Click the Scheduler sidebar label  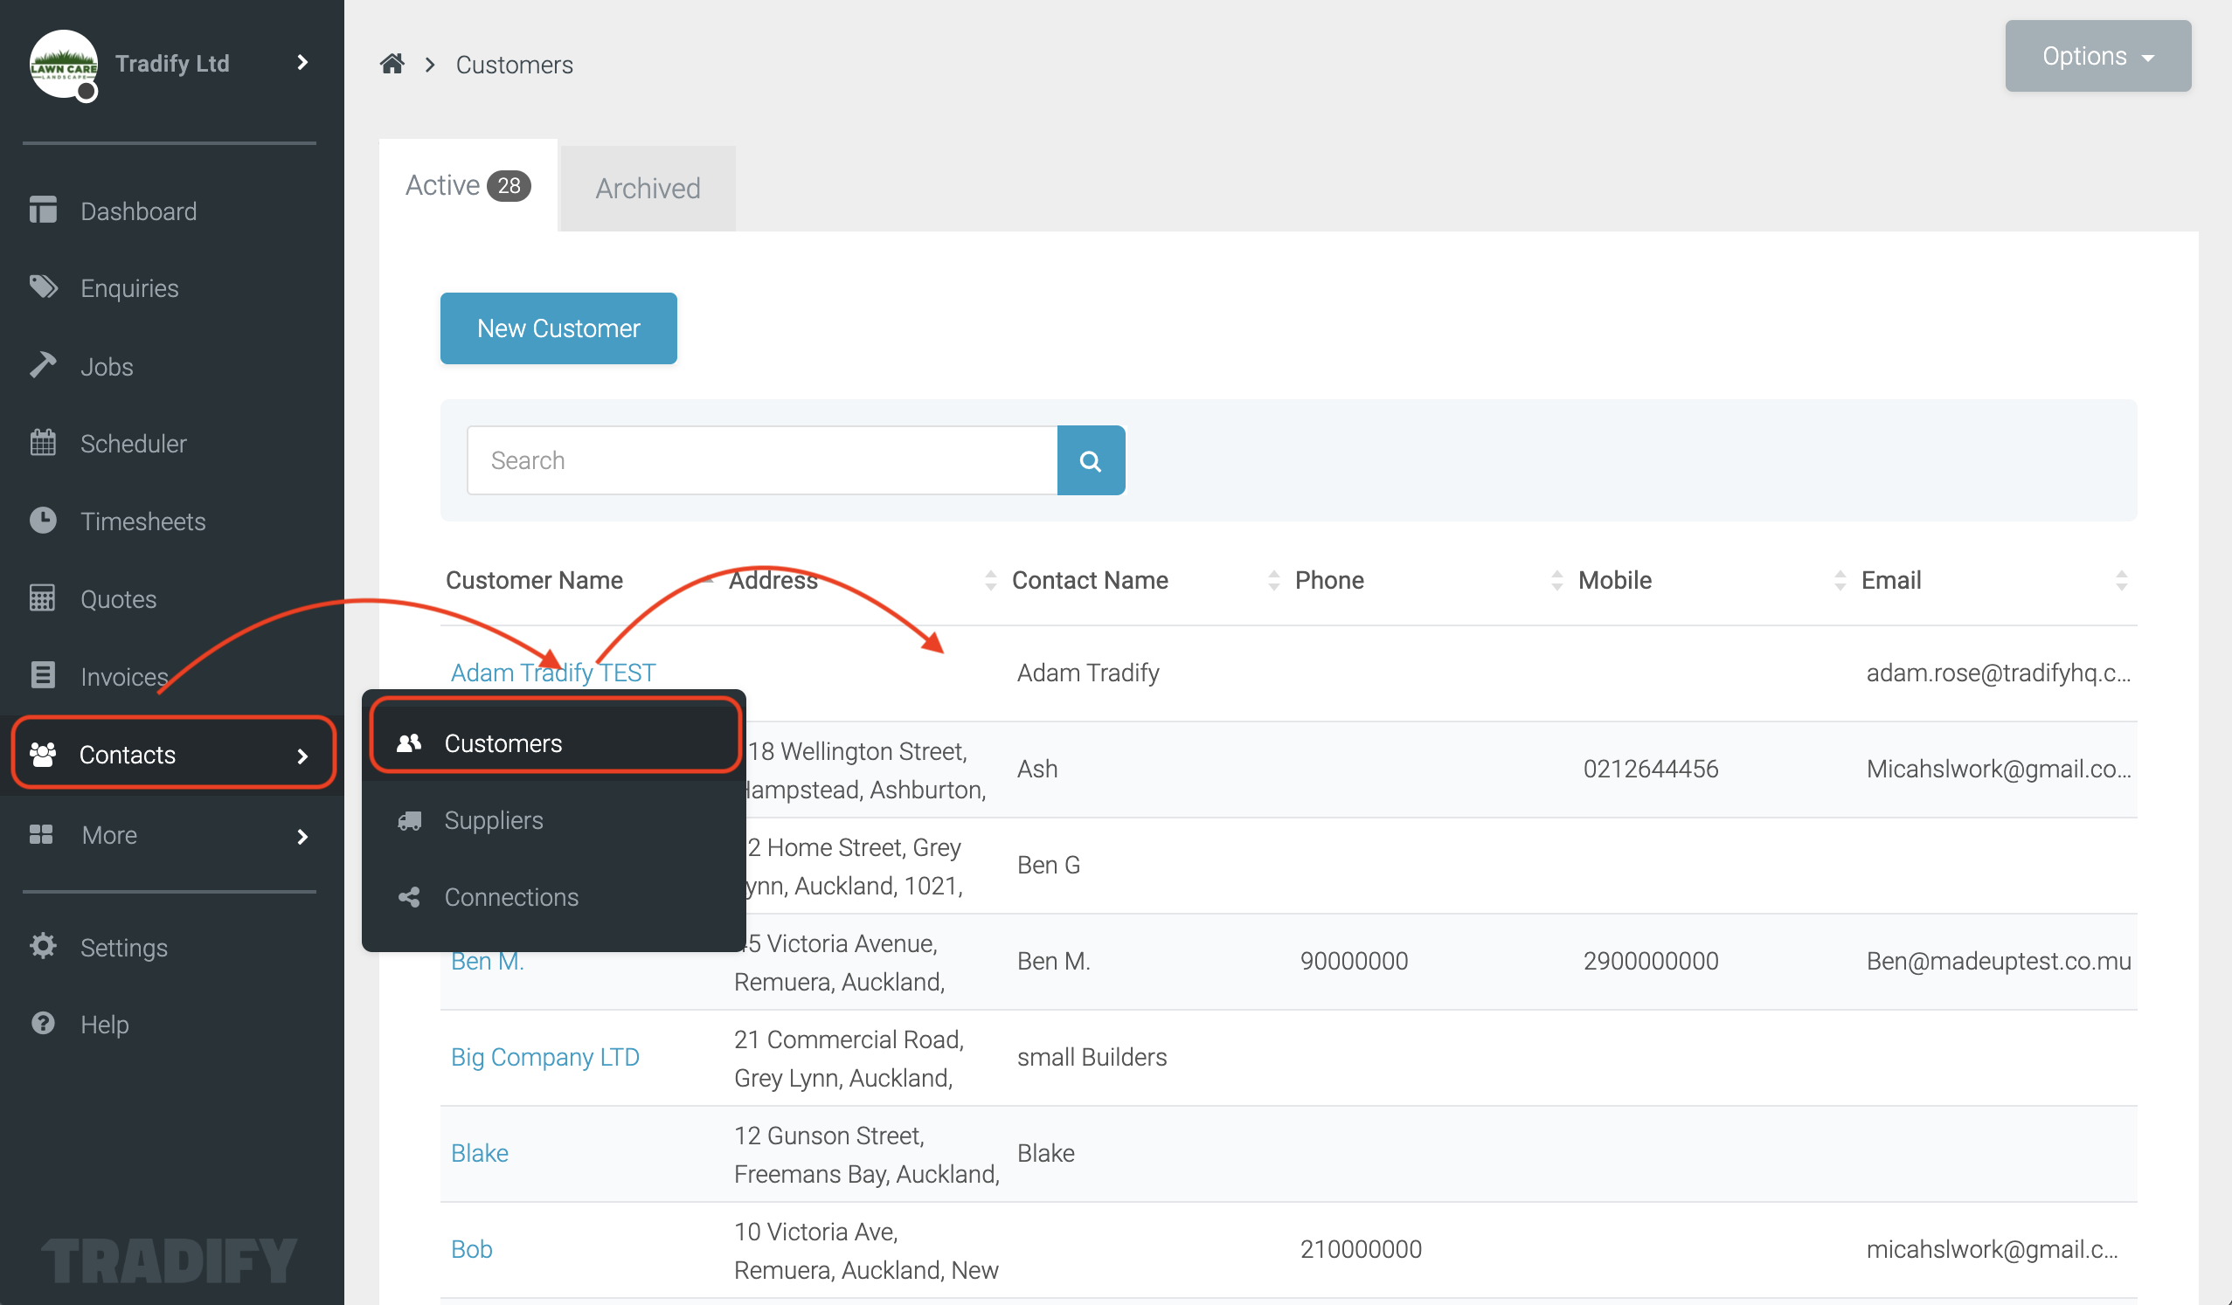click(133, 443)
